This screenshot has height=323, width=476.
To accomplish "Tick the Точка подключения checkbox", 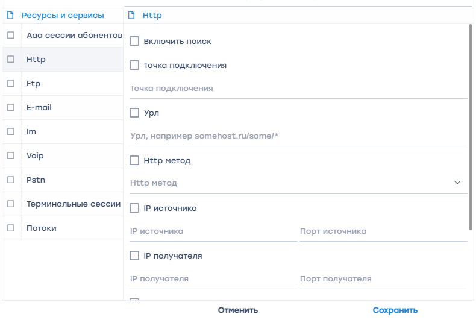I will (134, 65).
